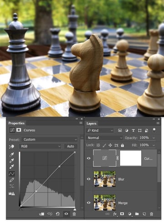Choose edit points to modify curve tool
This screenshot has width=164, height=223.
coord(12,174)
